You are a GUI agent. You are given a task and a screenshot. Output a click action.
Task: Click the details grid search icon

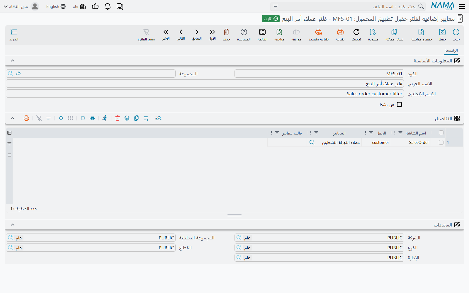[158, 118]
